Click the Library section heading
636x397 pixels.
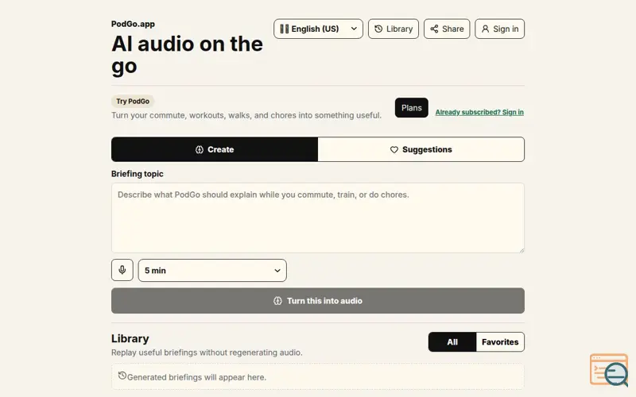click(x=130, y=338)
